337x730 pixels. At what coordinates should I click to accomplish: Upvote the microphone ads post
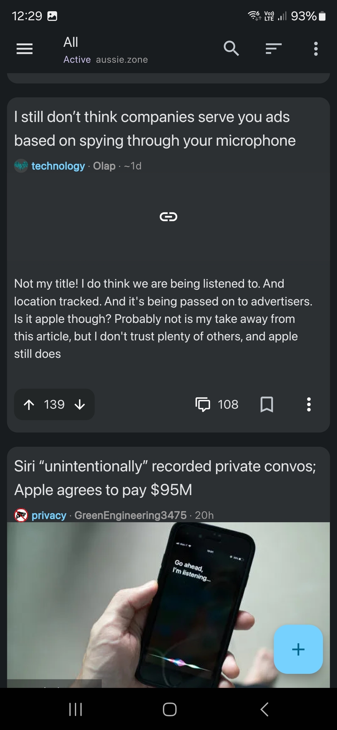pyautogui.click(x=29, y=405)
